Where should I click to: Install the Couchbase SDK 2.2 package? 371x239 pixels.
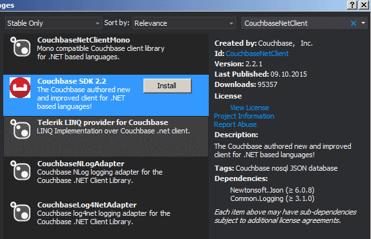[167, 86]
